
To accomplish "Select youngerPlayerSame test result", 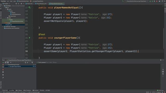I will (x=20, y=66).
